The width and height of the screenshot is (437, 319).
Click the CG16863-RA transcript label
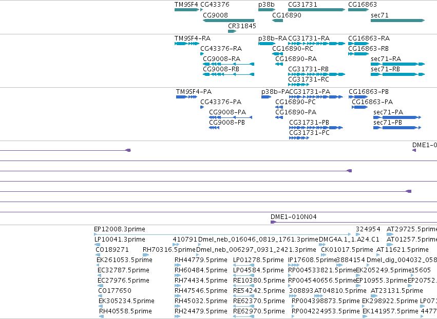369,38
